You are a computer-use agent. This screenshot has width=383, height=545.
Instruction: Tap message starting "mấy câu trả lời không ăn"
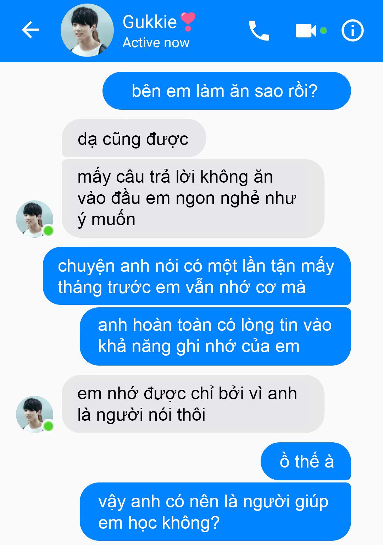[193, 198]
